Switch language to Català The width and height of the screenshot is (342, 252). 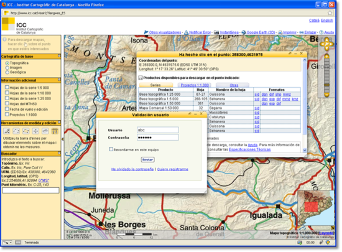[314, 21]
